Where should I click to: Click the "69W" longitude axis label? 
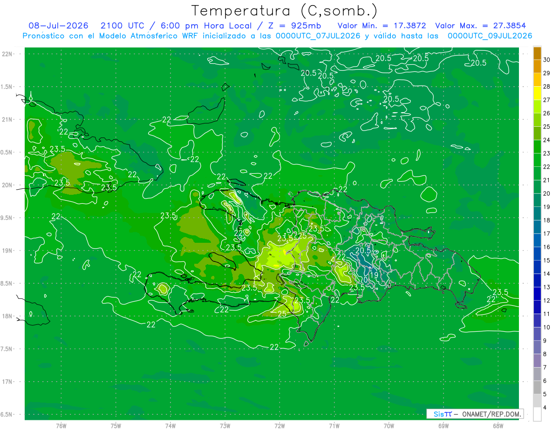coord(443,426)
